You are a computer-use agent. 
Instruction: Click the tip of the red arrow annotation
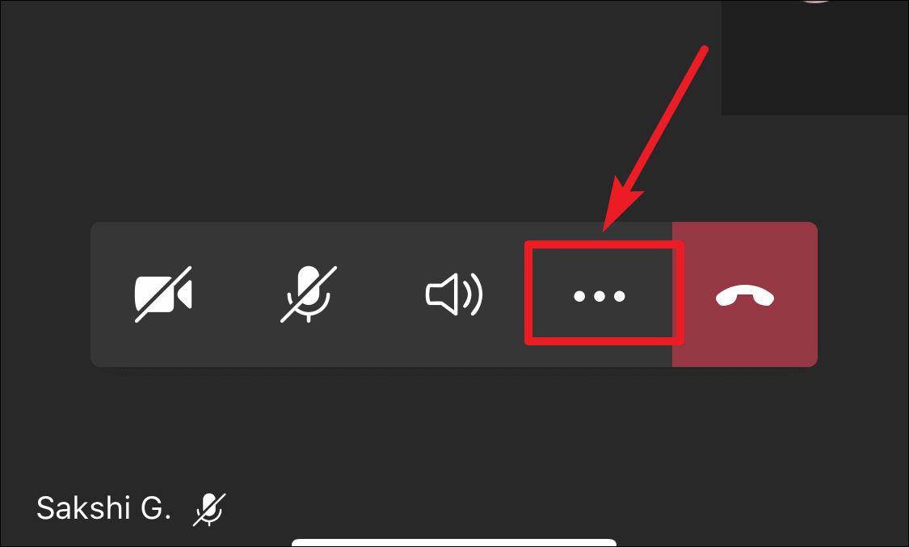click(x=604, y=231)
